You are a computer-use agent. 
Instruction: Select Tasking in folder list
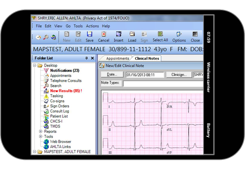(57, 96)
